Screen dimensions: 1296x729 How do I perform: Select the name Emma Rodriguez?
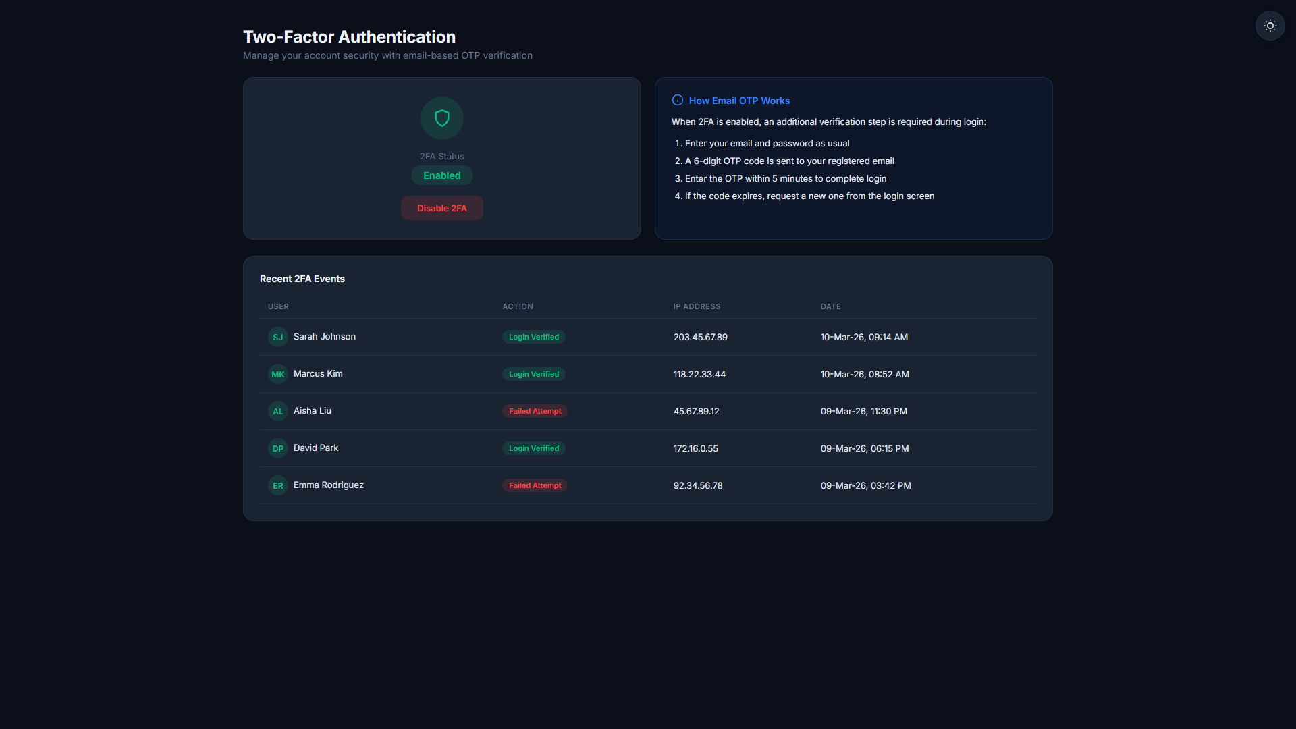click(x=329, y=485)
